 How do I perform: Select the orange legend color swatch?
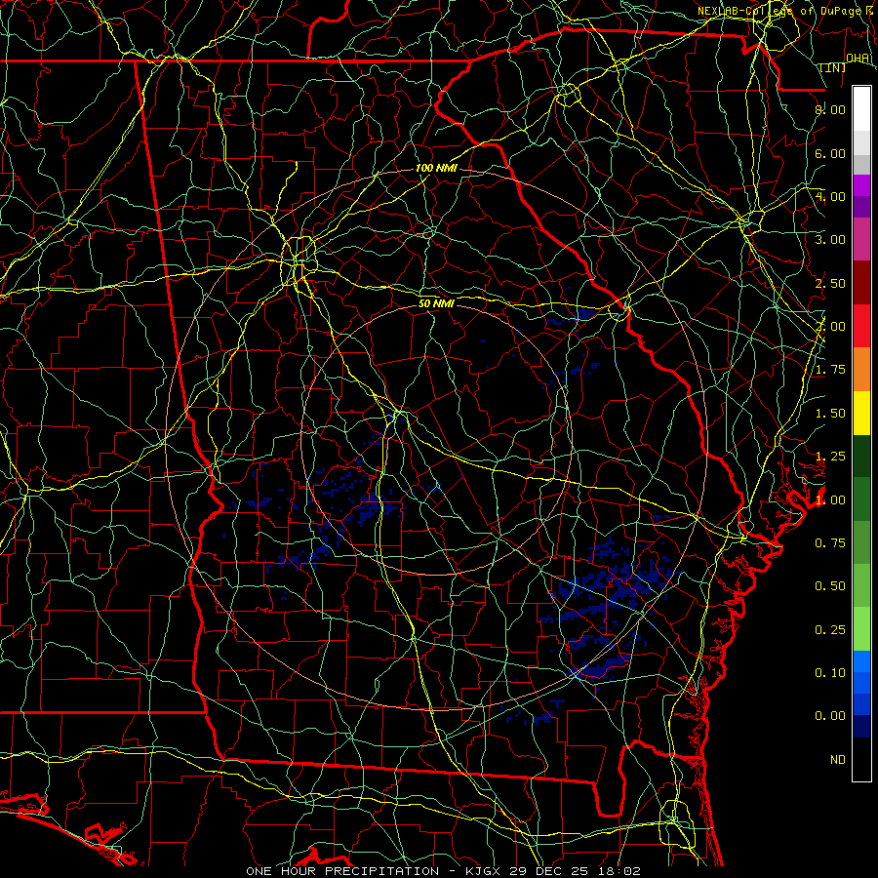[861, 370]
